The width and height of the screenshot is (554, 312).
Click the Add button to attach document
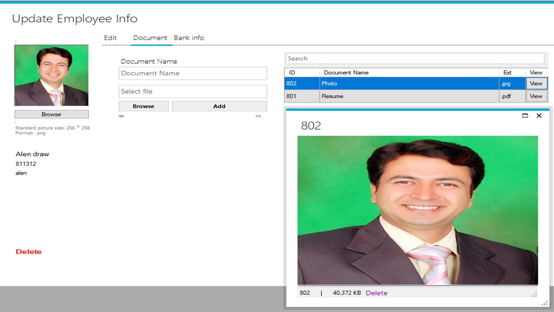tap(219, 106)
